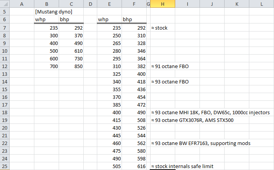Screen dimensions: 274x170
Task: Select the "≈ stock" note cell
Action: click(159, 28)
